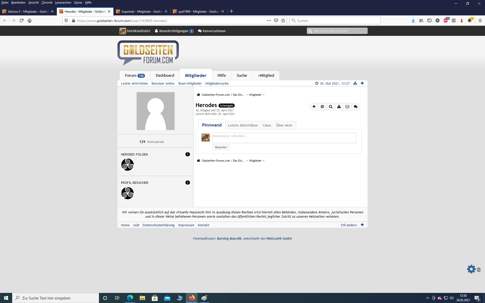Screen dimensions: 485x303
Task: Open the Team-Mitglieder link
Action: click(190, 84)
